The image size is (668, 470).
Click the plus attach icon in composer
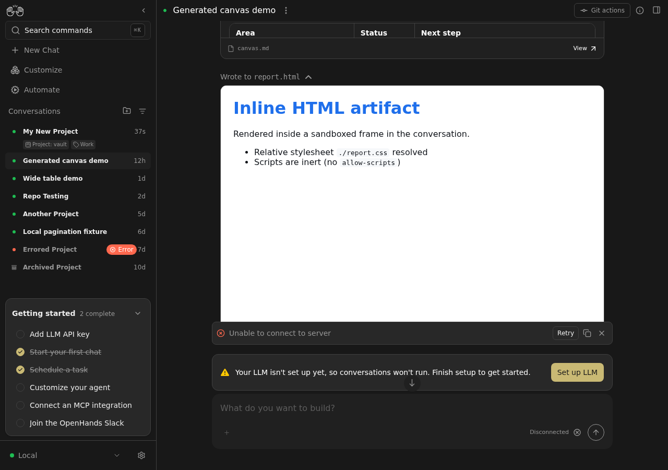coord(226,432)
